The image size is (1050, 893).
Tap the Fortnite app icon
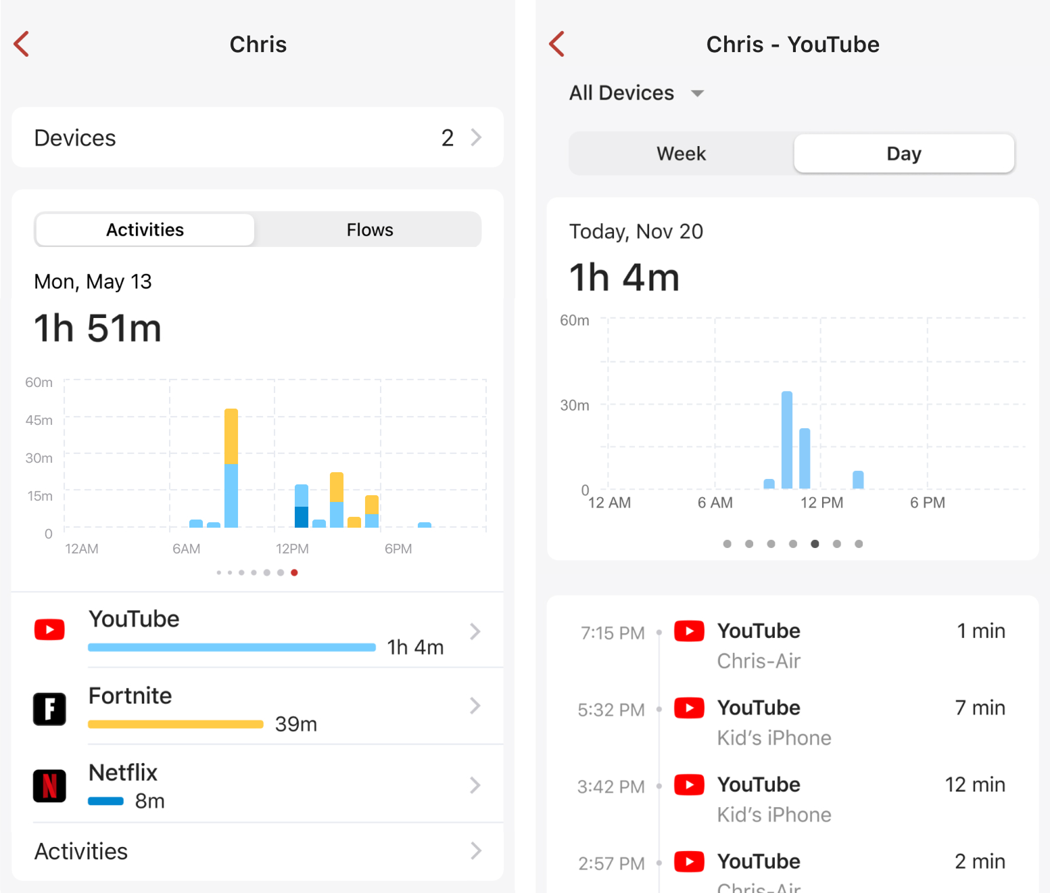point(49,709)
